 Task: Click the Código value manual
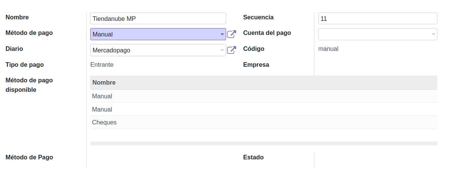point(328,49)
